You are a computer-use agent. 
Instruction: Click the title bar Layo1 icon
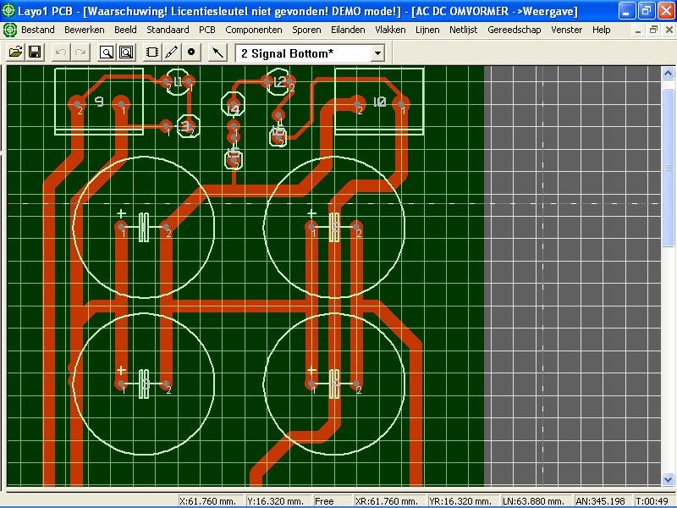tap(8, 10)
